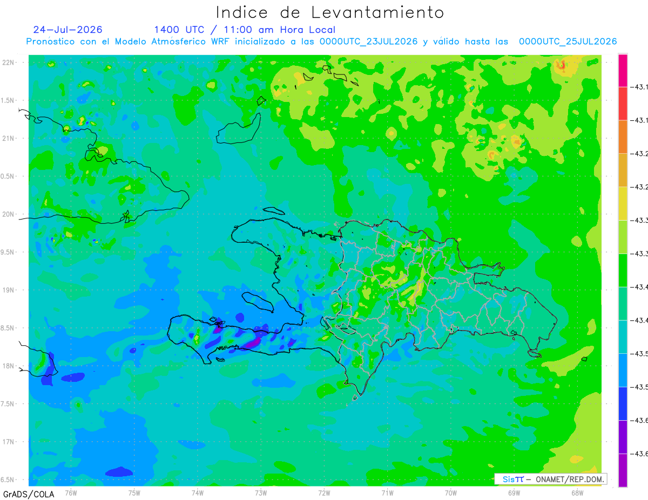This screenshot has height=500, width=648.
Task: Click the magenta swatch on the color scale
Action: point(623,71)
